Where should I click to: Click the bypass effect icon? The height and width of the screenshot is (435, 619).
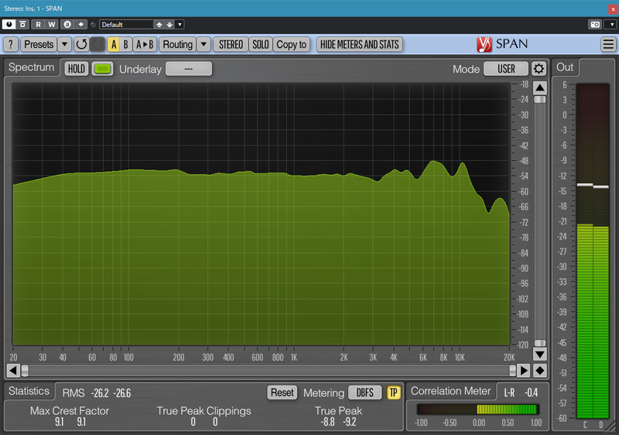(23, 25)
